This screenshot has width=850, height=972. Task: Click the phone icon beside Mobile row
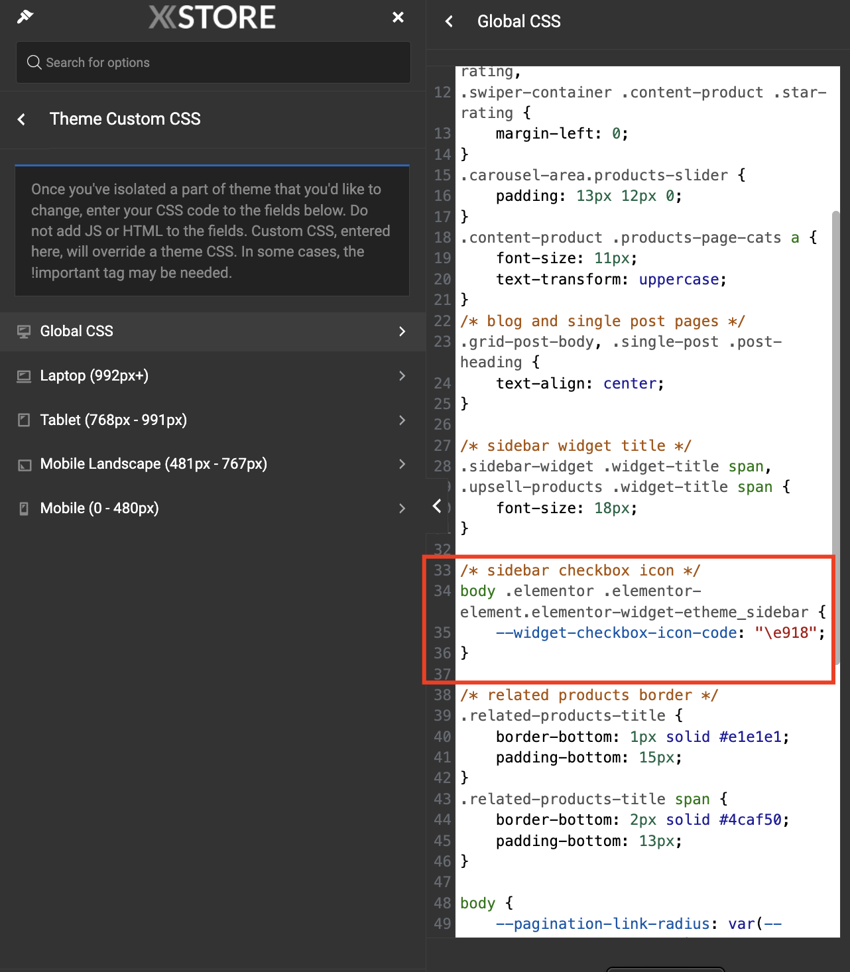click(24, 509)
